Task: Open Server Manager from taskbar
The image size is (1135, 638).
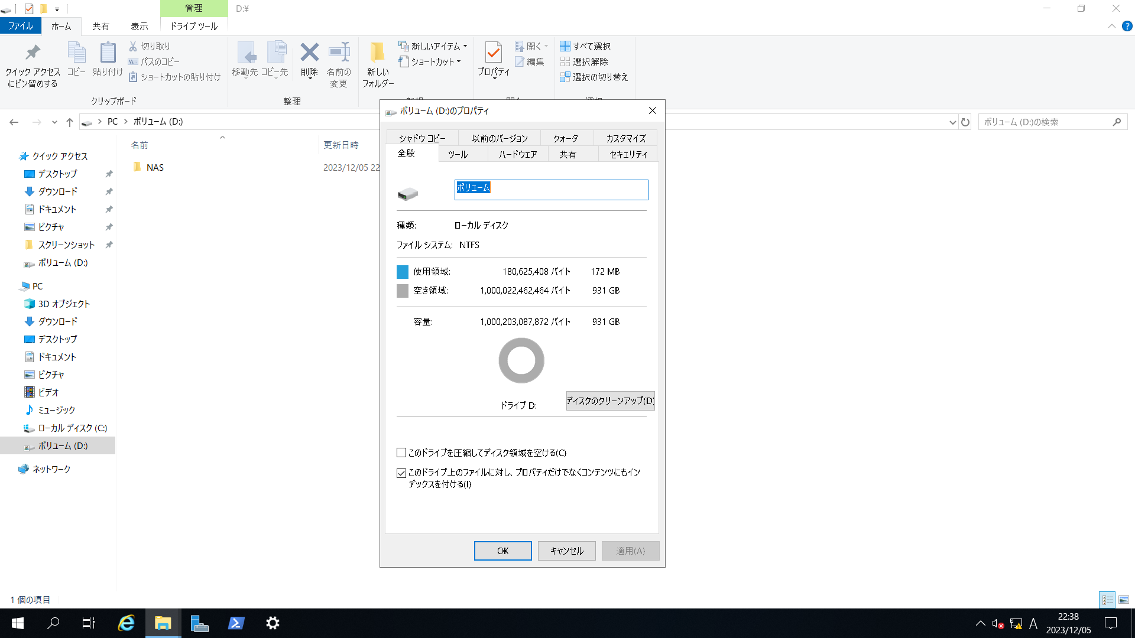Action: coord(199,623)
